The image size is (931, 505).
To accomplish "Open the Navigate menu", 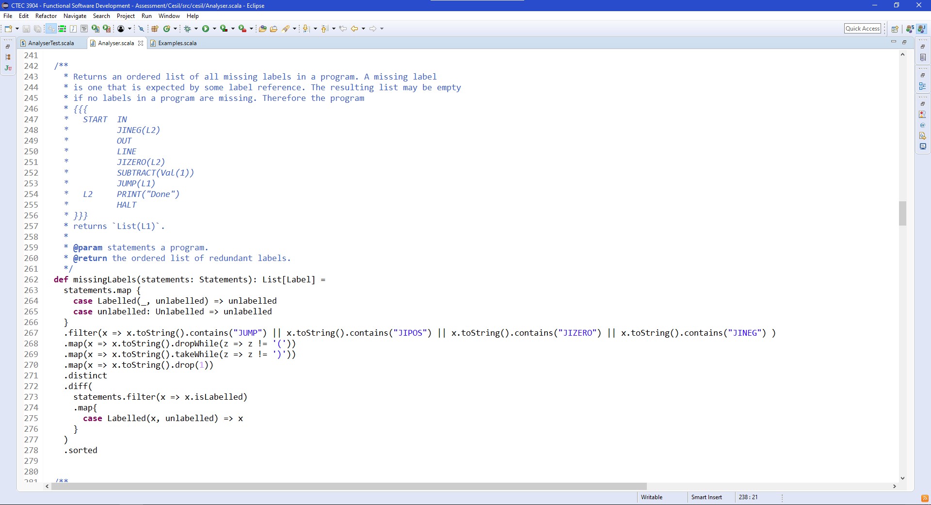I will 75,16.
